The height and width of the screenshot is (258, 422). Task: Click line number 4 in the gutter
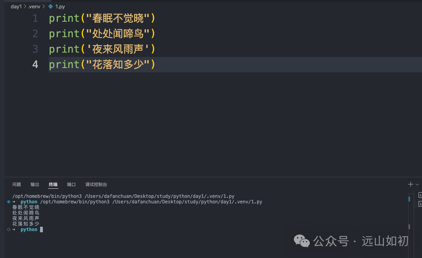pos(35,64)
